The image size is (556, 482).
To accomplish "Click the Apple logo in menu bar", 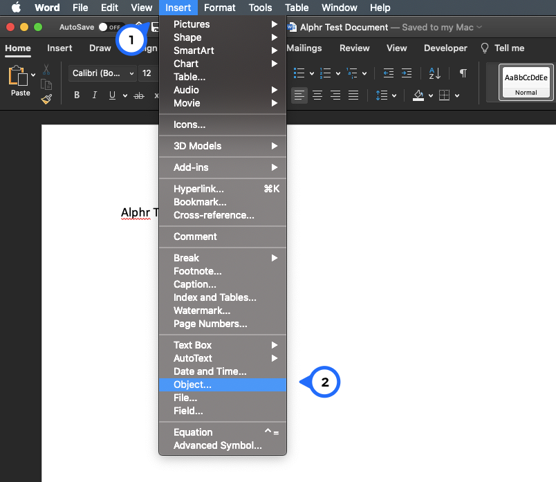I will coord(15,8).
